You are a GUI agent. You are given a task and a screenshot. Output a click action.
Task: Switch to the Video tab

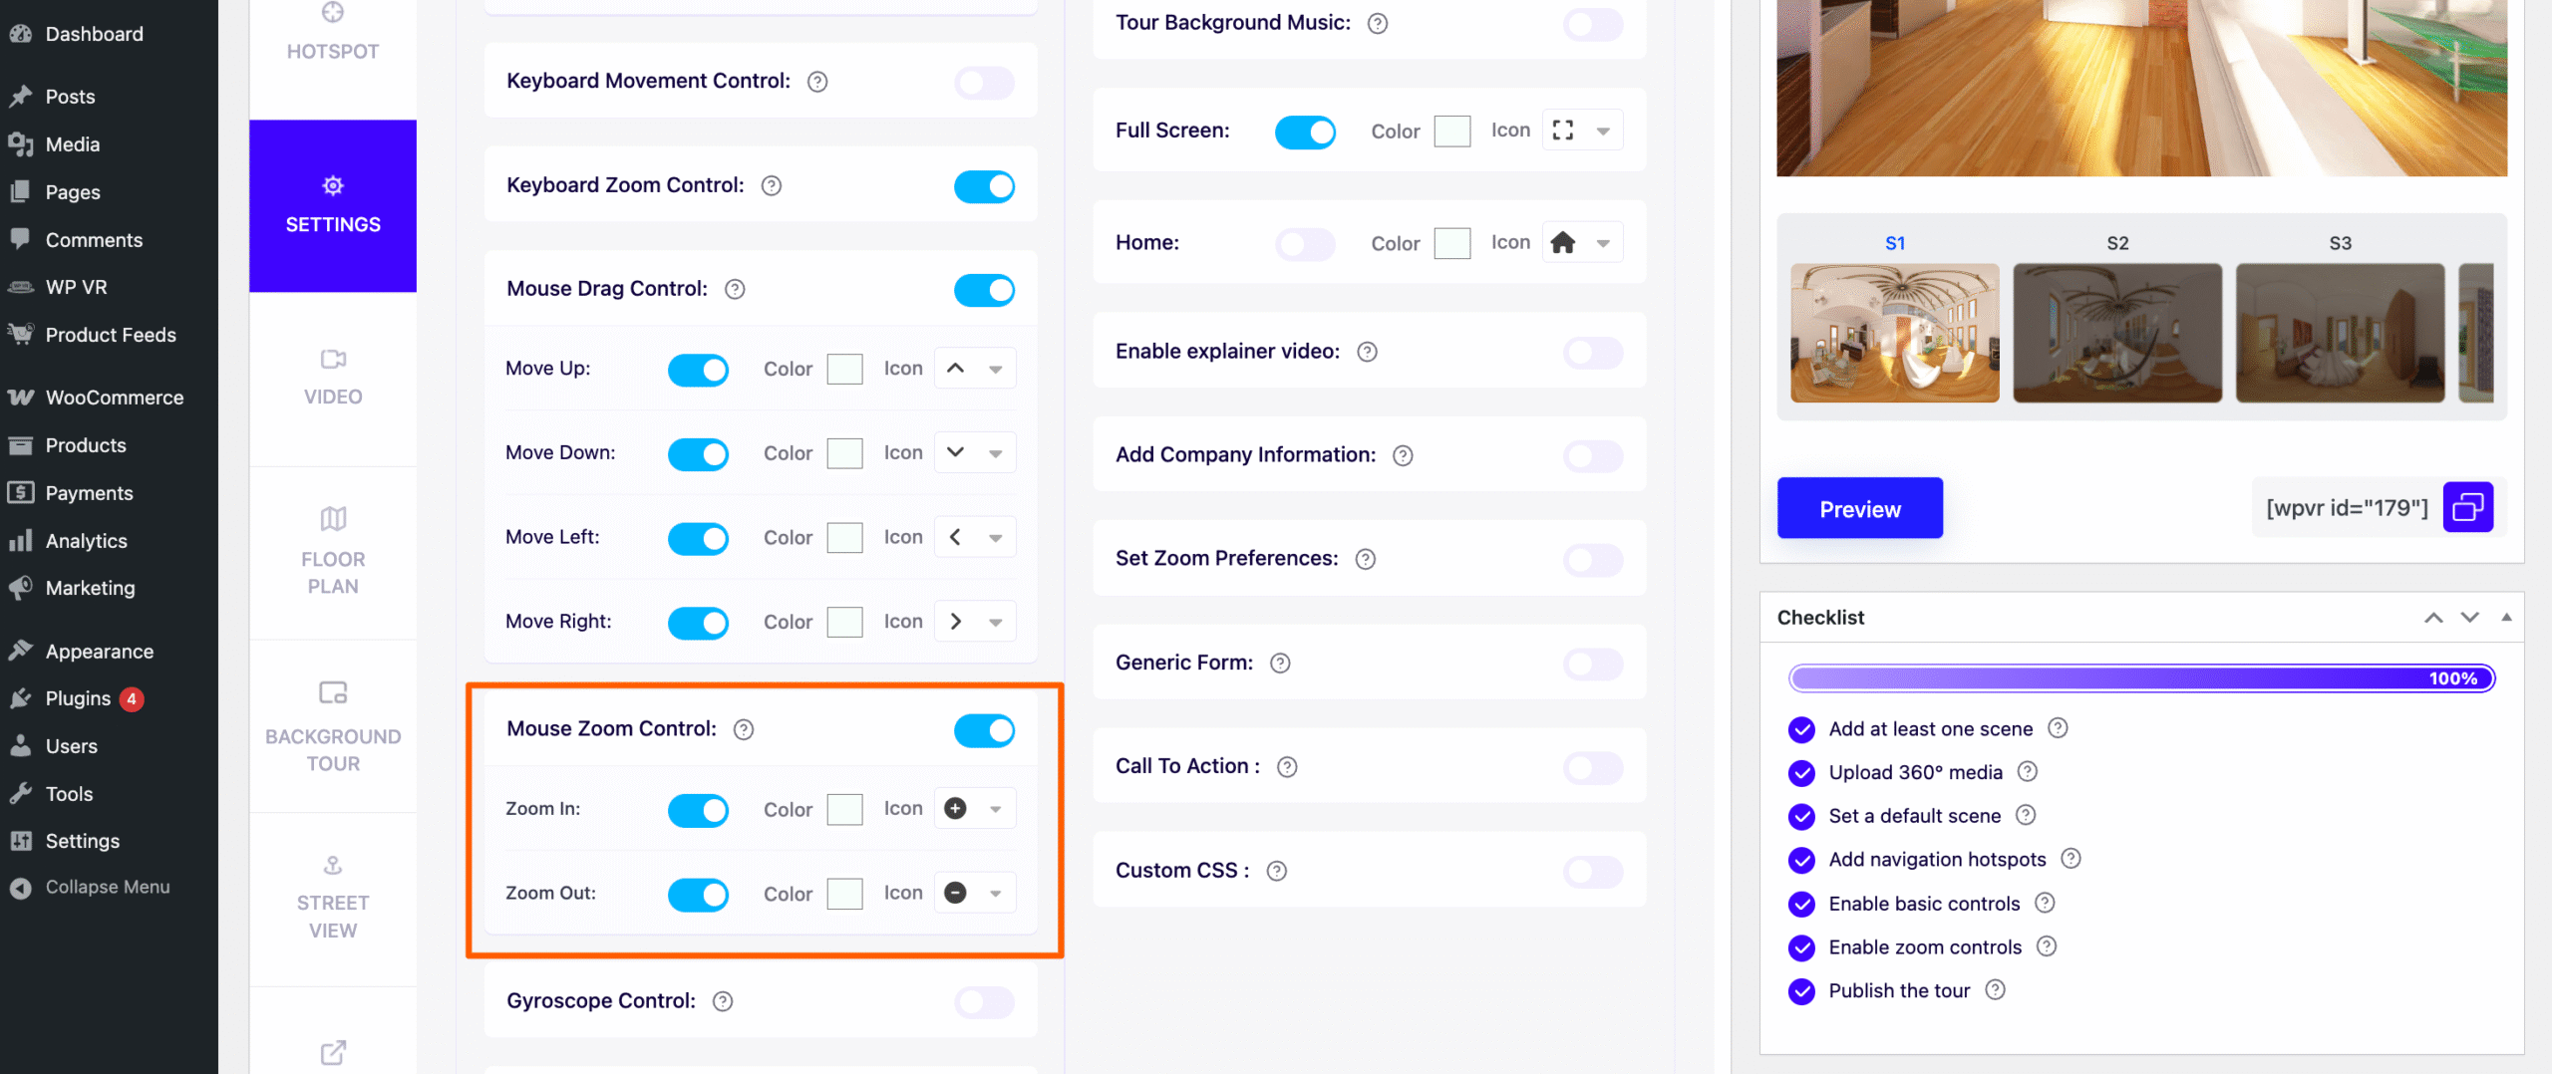tap(333, 379)
